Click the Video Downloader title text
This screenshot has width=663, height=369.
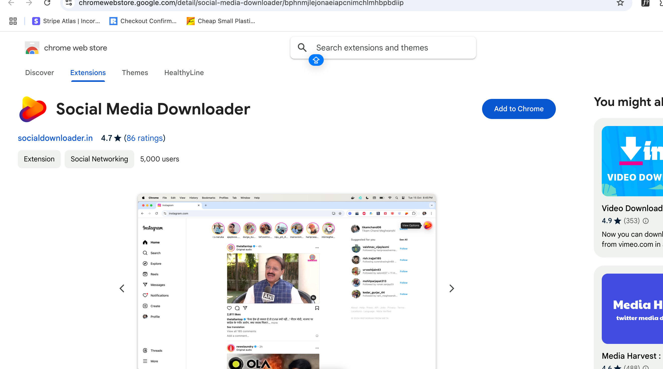[x=632, y=208]
